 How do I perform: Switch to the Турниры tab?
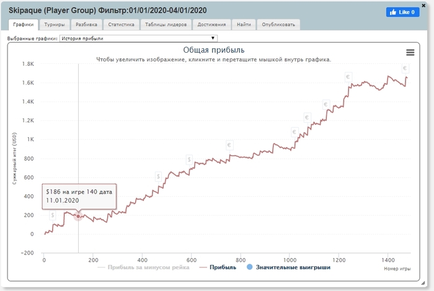point(55,25)
